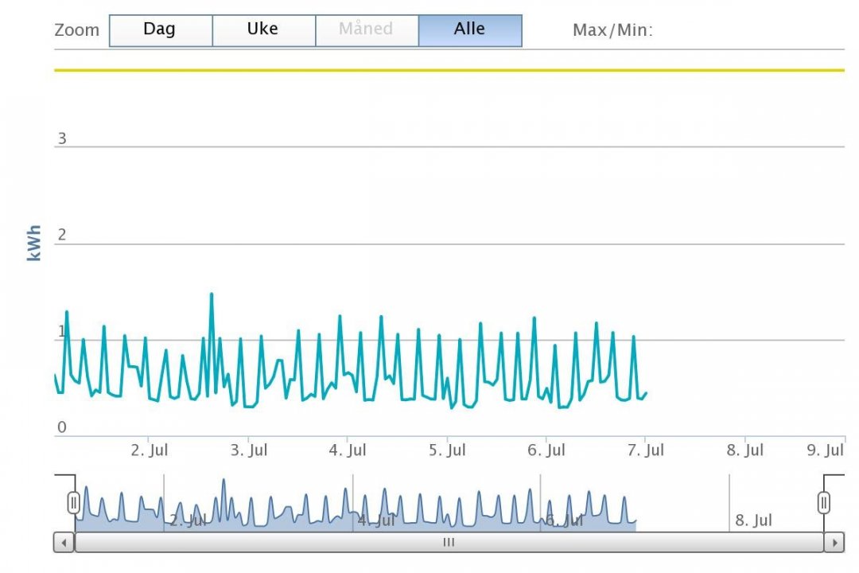This screenshot has height=573, width=859.
Task: Click the scrollbar right arrow
Action: [834, 543]
